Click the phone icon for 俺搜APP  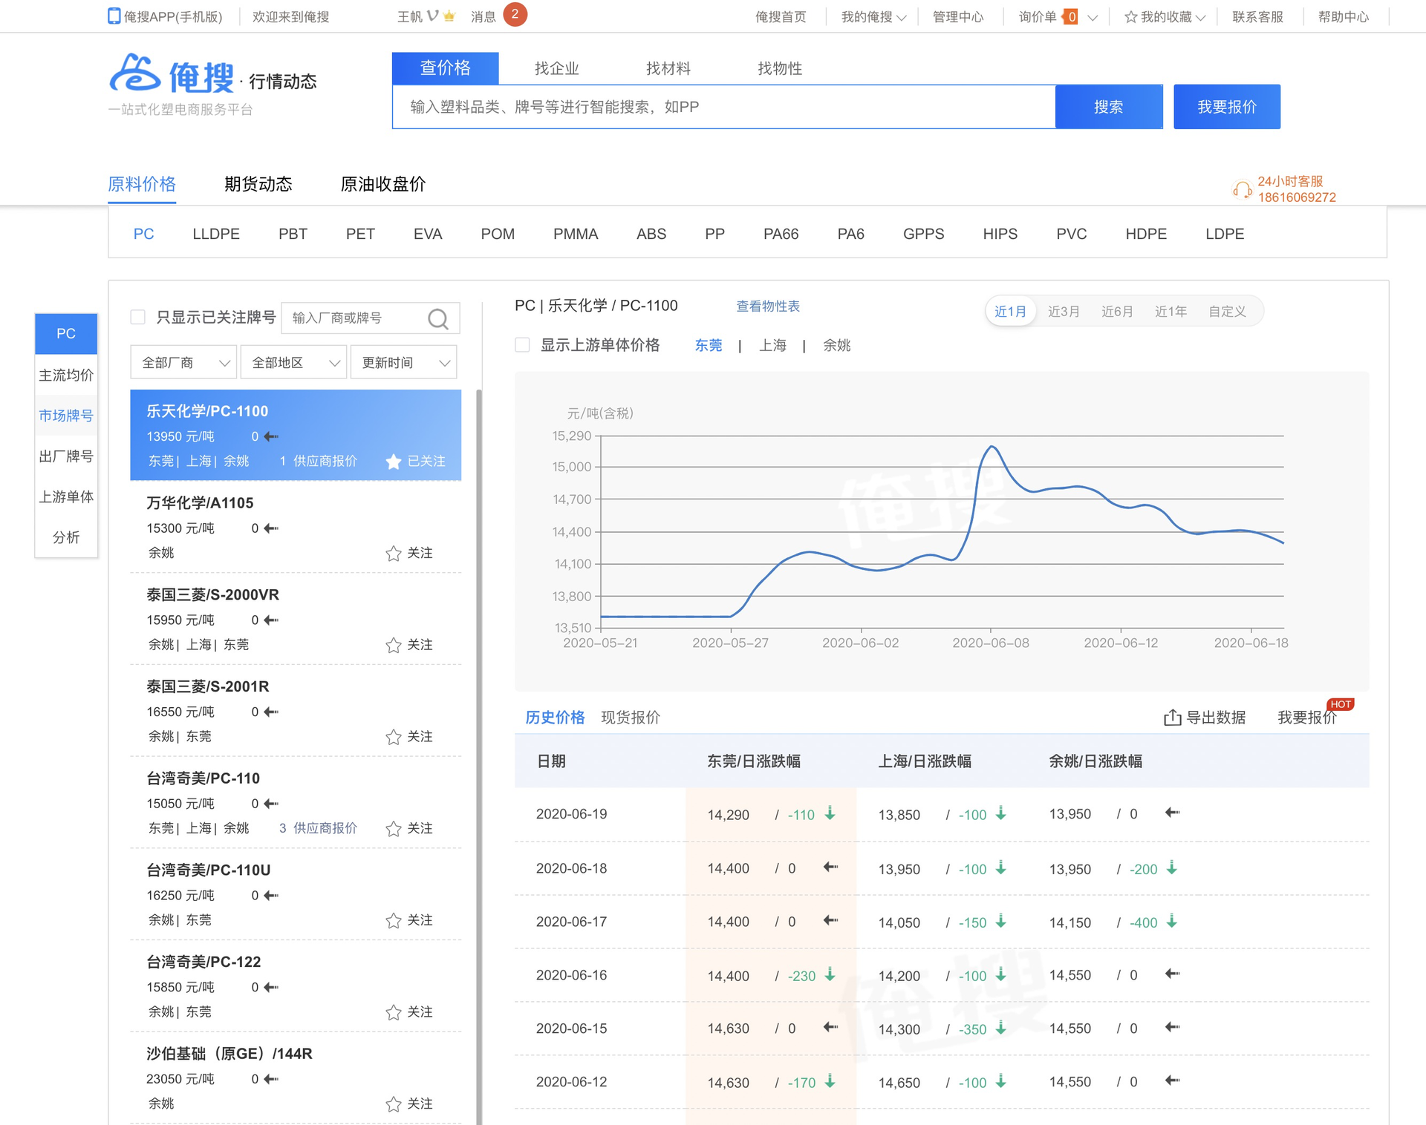(114, 16)
